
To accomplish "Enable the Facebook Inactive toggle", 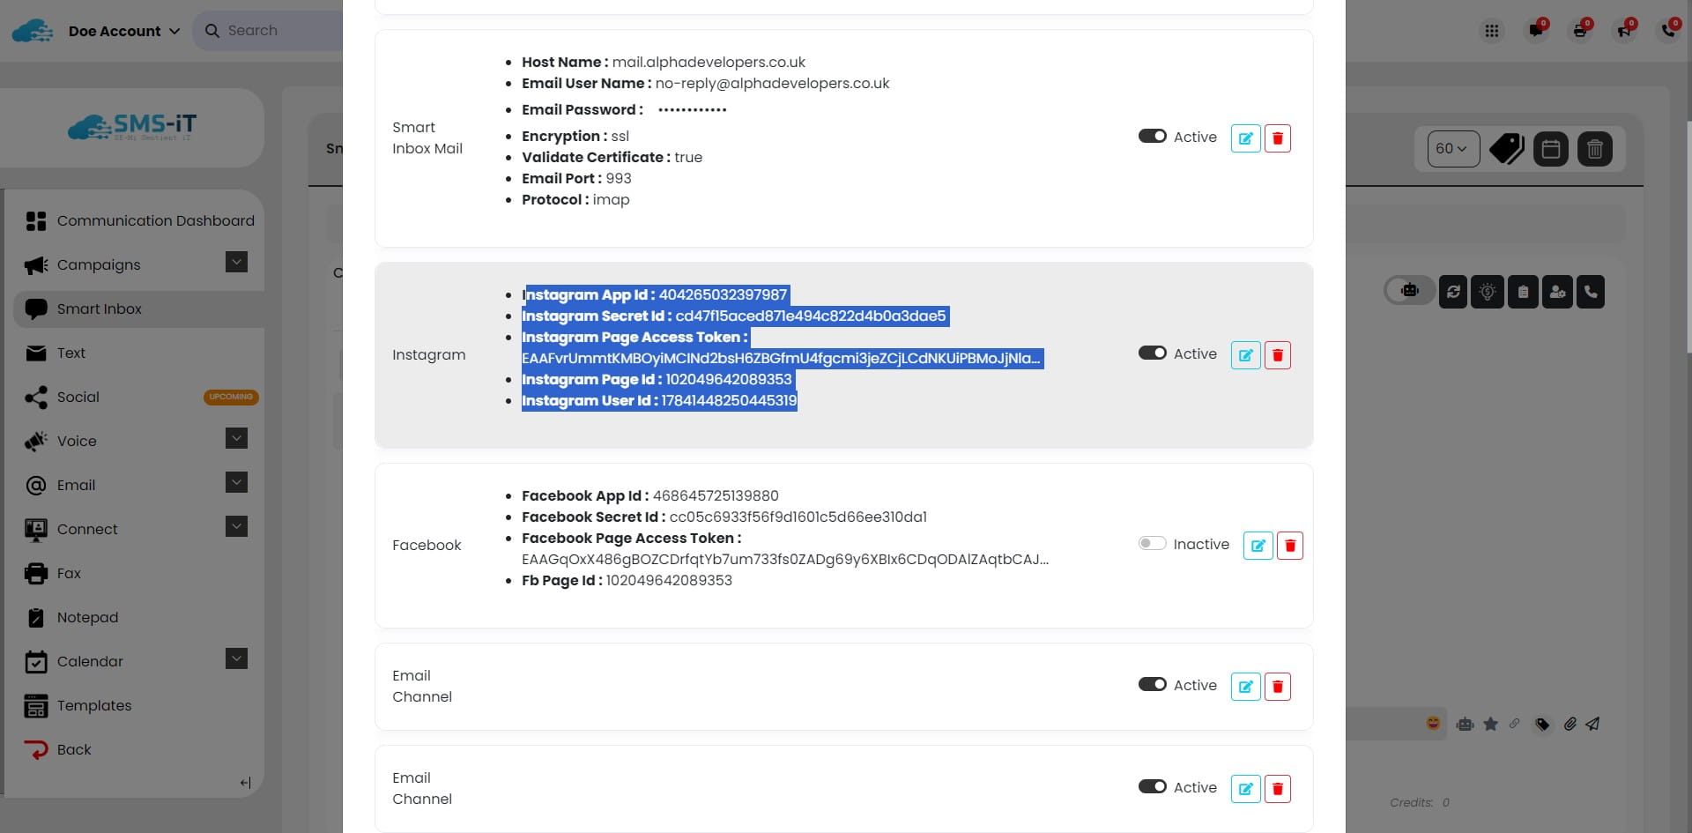I will pos(1152,544).
